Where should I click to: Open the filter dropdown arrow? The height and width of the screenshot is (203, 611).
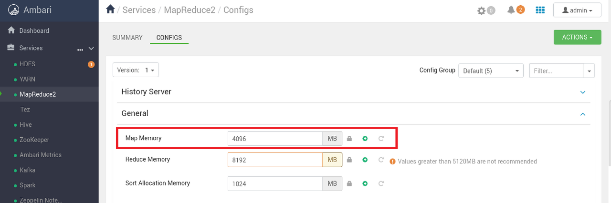click(x=590, y=71)
